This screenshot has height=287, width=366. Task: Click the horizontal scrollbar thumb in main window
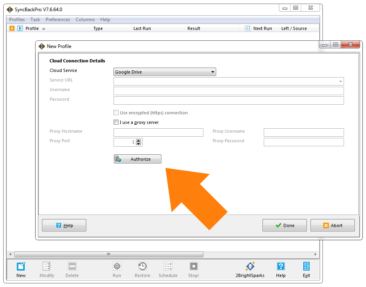109,254
